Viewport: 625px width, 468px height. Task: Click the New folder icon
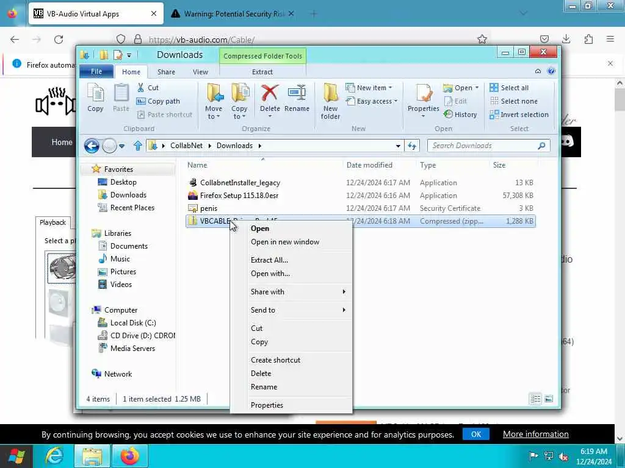pos(330,93)
